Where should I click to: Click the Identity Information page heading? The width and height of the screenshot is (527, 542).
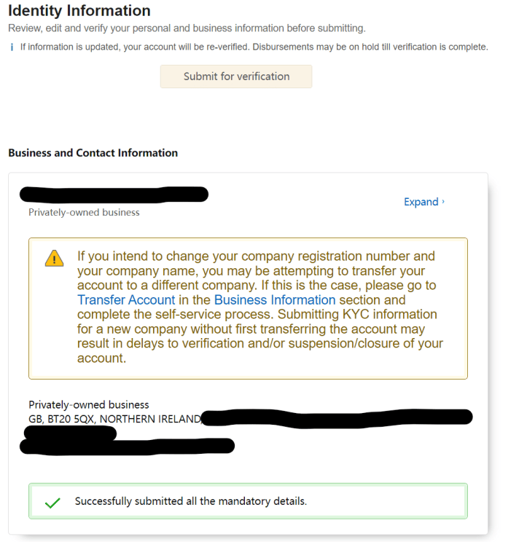(x=79, y=11)
